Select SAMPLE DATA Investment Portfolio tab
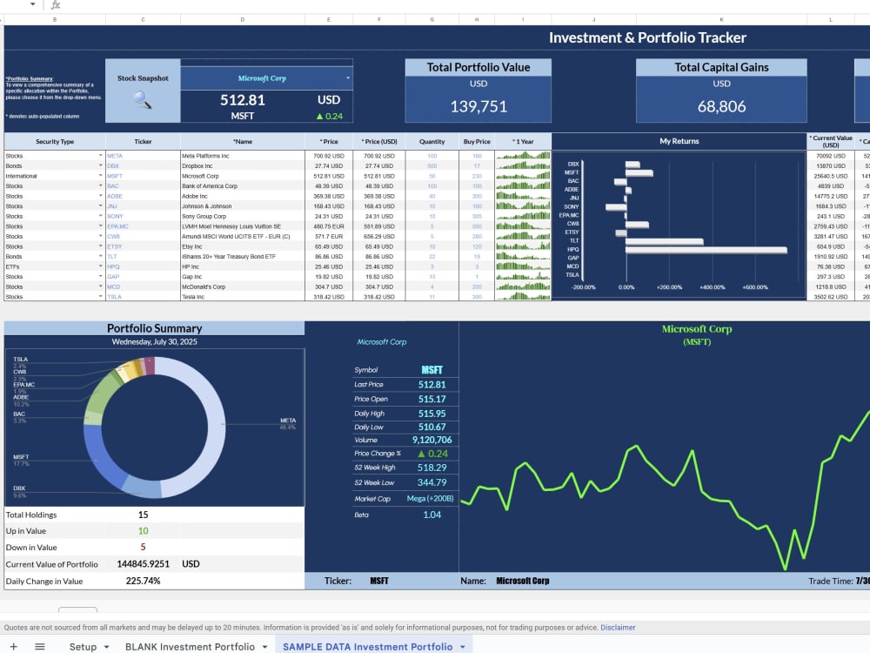 367,646
